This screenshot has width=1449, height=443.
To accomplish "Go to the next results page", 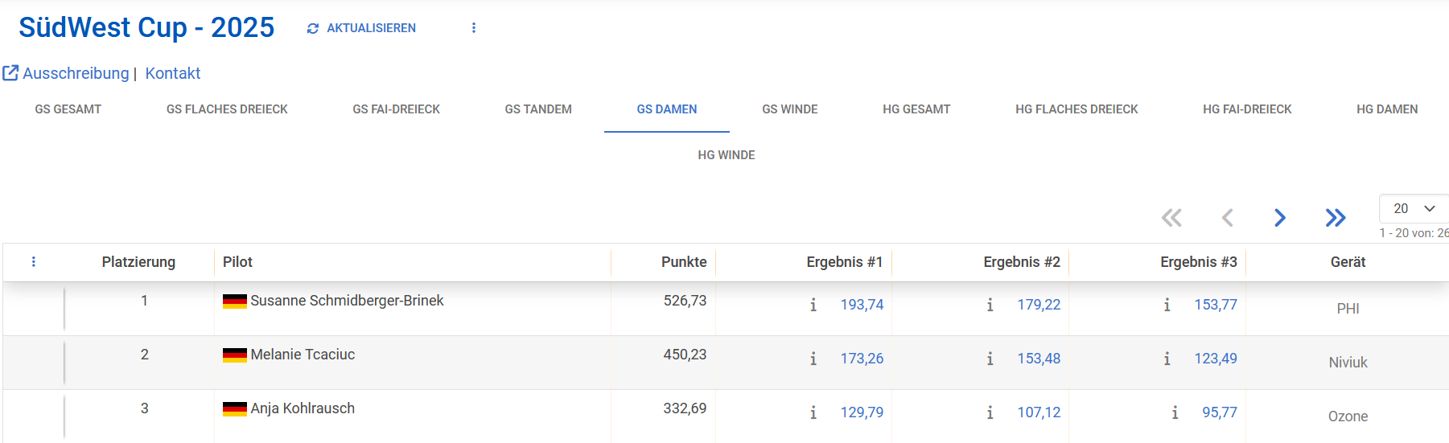I will pos(1279,218).
